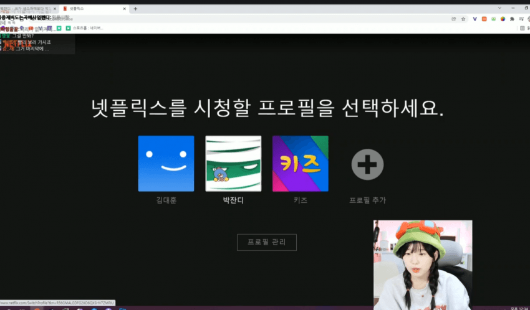This screenshot has width=530, height=310.
Task: Choose the 박잔디 profile avatar
Action: click(233, 164)
